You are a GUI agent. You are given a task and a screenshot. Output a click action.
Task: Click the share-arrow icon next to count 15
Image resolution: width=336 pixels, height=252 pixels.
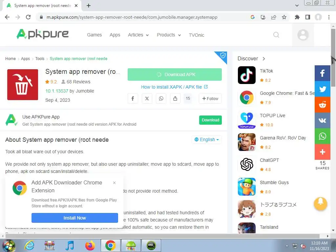[175, 98]
